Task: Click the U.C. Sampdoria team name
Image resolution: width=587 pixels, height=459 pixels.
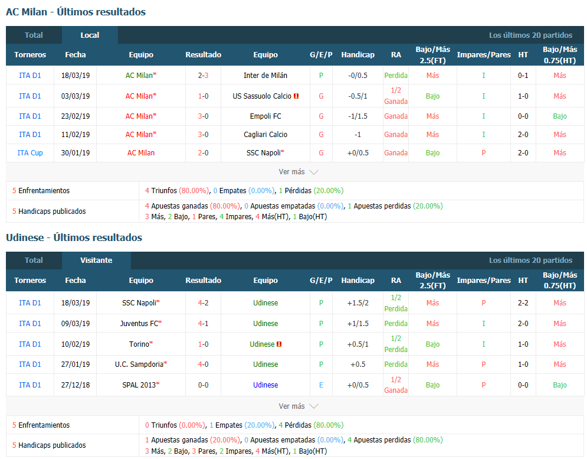Action: tap(139, 364)
